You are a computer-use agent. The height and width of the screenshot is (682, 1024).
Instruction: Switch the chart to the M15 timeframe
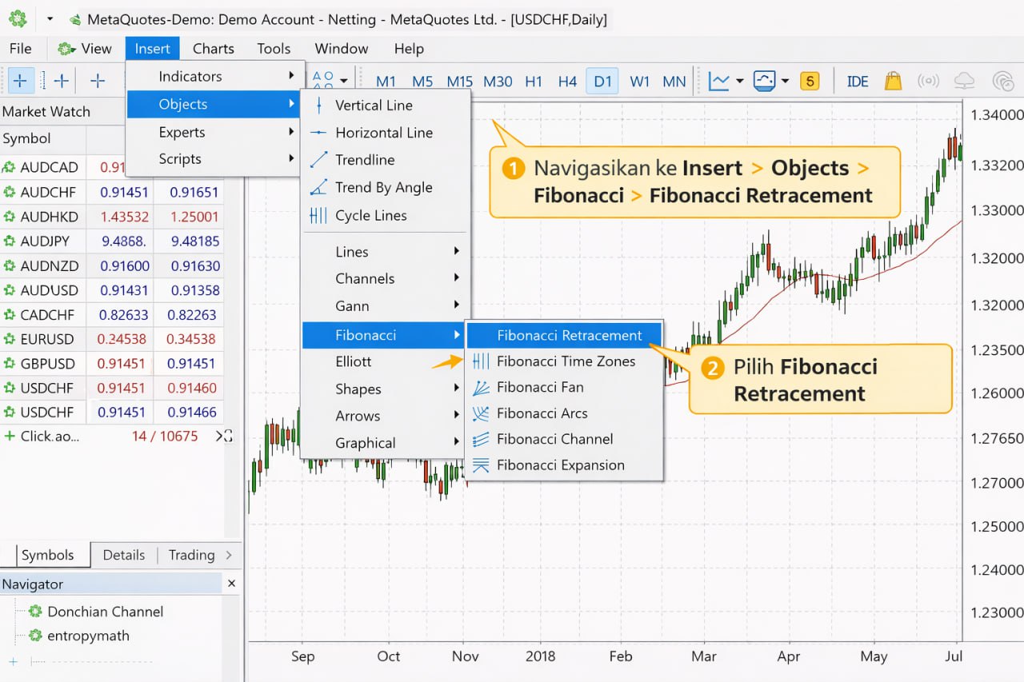tap(460, 82)
